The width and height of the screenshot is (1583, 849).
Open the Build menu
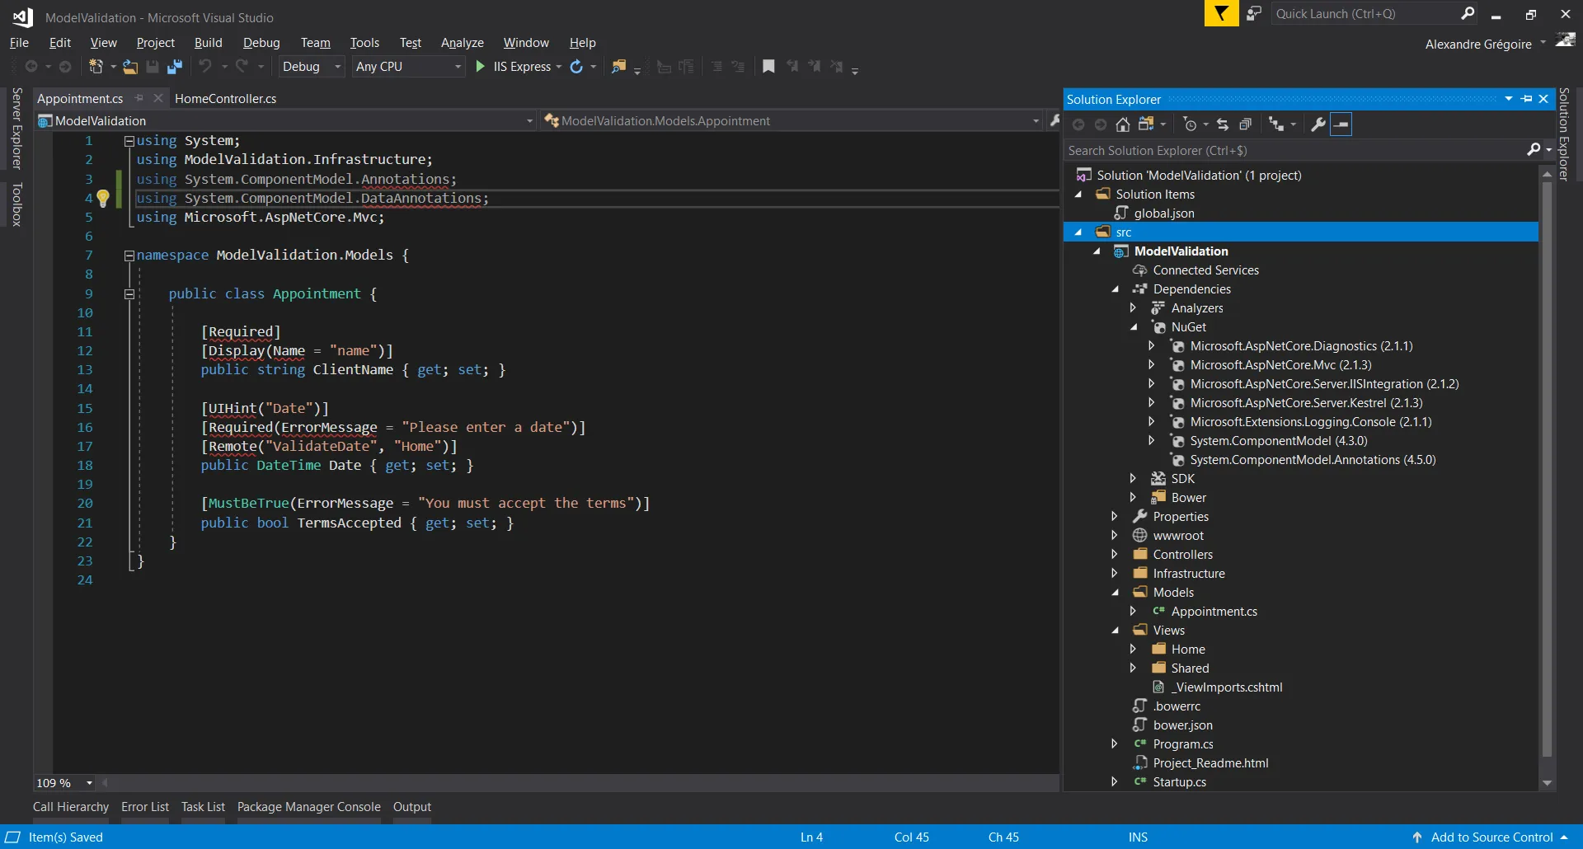208,43
